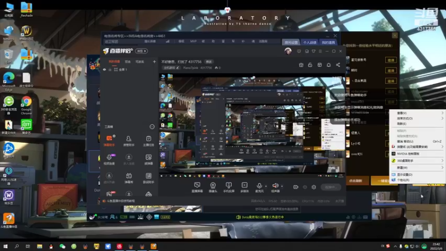Click 邀请 for the third friend row
Screen dimensions: 446x251
391,81
